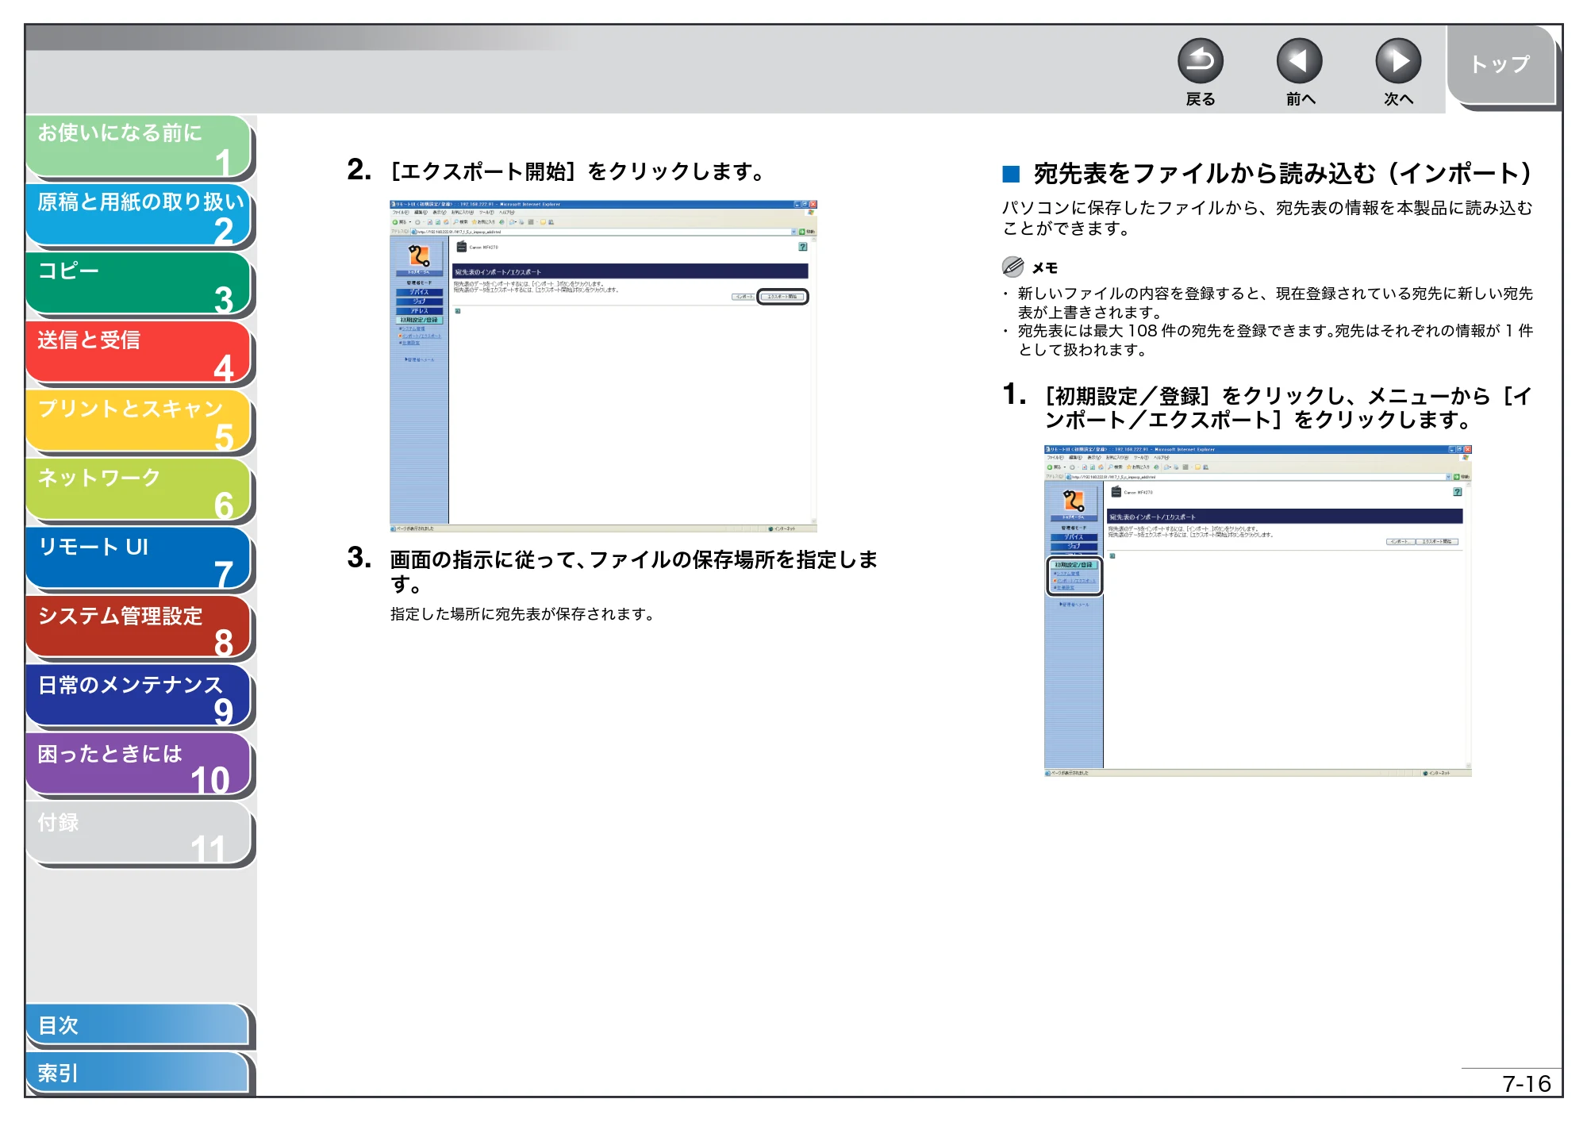Open chapter 3 コピー
The image size is (1587, 1122).
click(x=140, y=284)
